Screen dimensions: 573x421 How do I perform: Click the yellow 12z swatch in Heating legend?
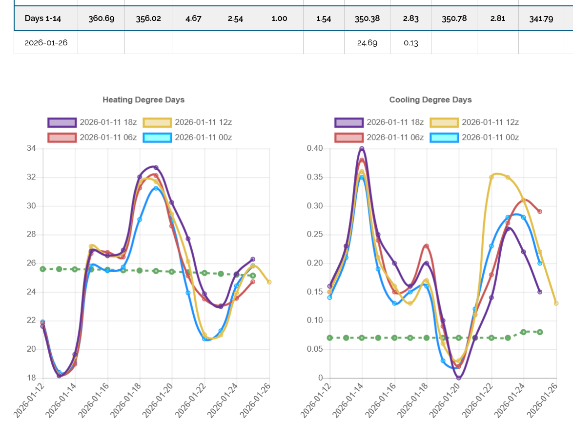157,122
